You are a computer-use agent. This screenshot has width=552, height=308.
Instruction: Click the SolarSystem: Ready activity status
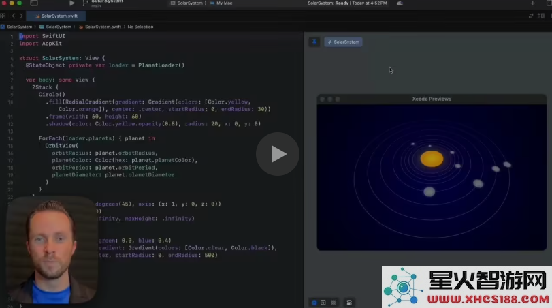pyautogui.click(x=347, y=3)
